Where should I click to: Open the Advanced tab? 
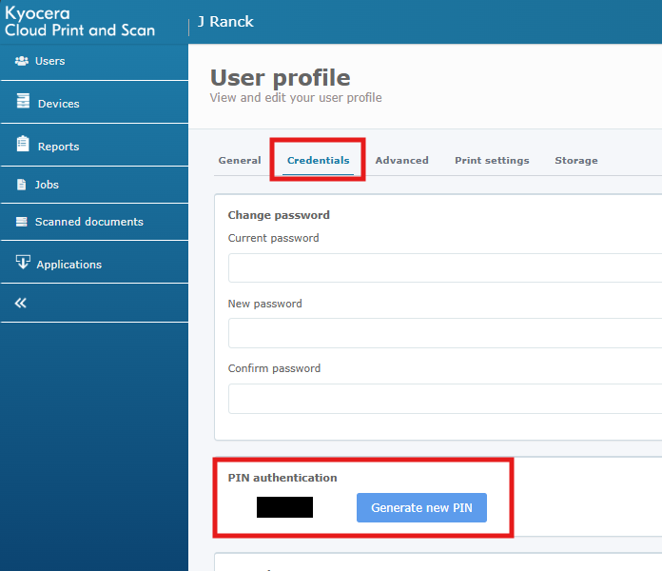(401, 160)
